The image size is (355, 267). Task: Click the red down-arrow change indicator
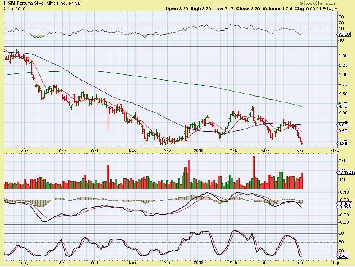[x=336, y=9]
